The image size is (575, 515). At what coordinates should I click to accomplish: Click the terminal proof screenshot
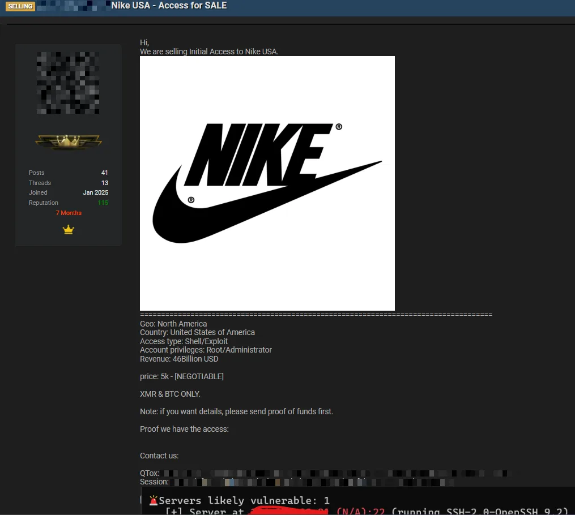(357, 502)
